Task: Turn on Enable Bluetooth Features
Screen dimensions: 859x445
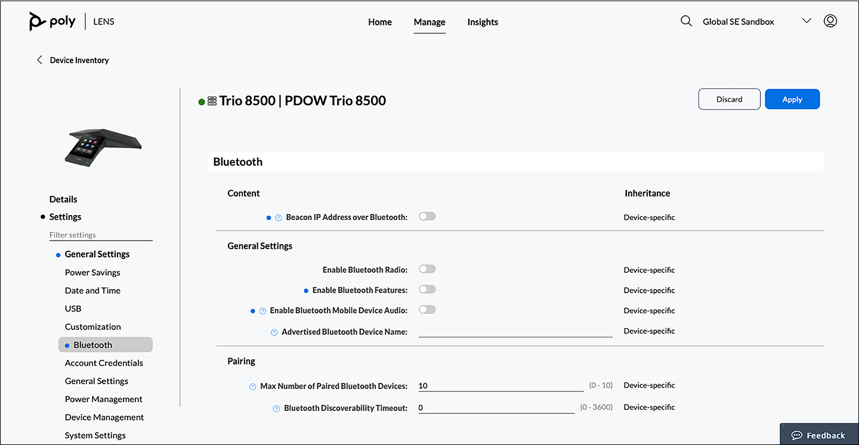Action: click(x=427, y=290)
